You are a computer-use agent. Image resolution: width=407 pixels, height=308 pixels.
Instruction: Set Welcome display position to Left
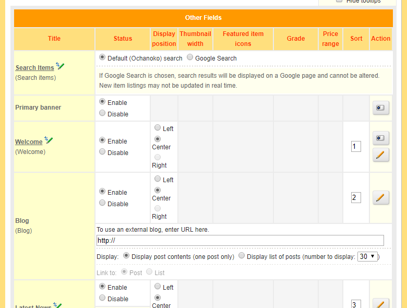click(158, 128)
